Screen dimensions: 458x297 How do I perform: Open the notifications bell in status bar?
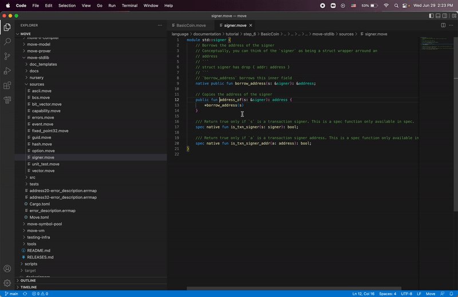[x=451, y=294]
